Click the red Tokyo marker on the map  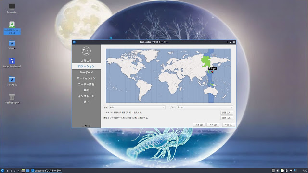[212, 72]
